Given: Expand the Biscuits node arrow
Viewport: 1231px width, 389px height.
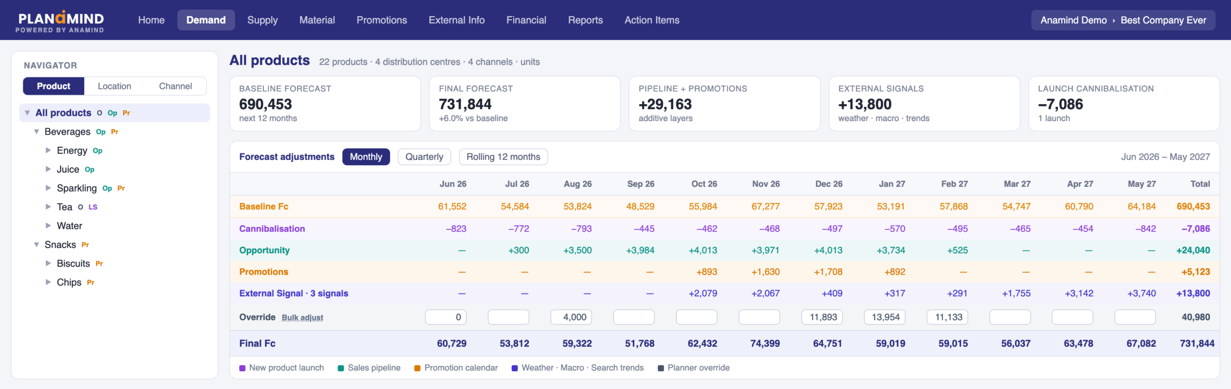Looking at the screenshot, I should [48, 263].
